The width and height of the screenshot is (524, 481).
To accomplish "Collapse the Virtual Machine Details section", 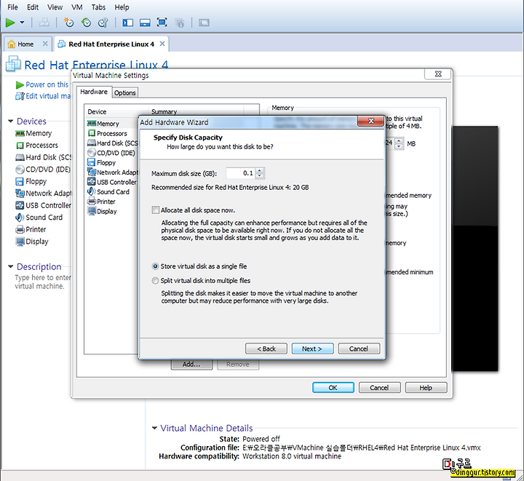I will [x=154, y=428].
